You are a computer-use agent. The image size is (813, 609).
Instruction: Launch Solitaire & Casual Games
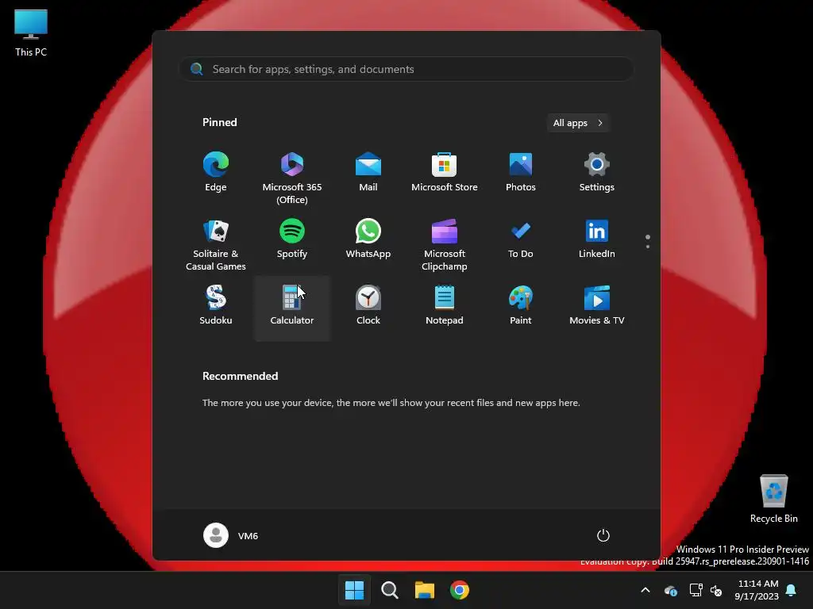coord(216,245)
